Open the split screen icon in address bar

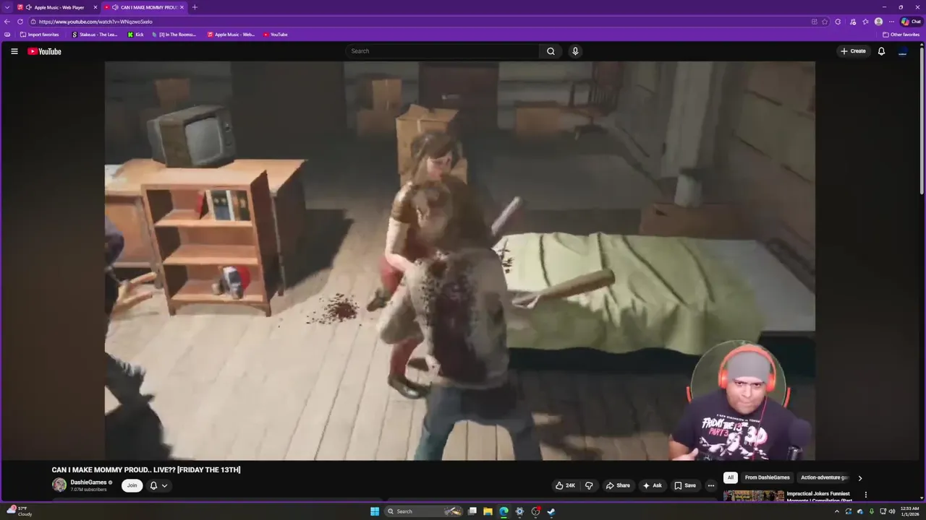tap(815, 22)
